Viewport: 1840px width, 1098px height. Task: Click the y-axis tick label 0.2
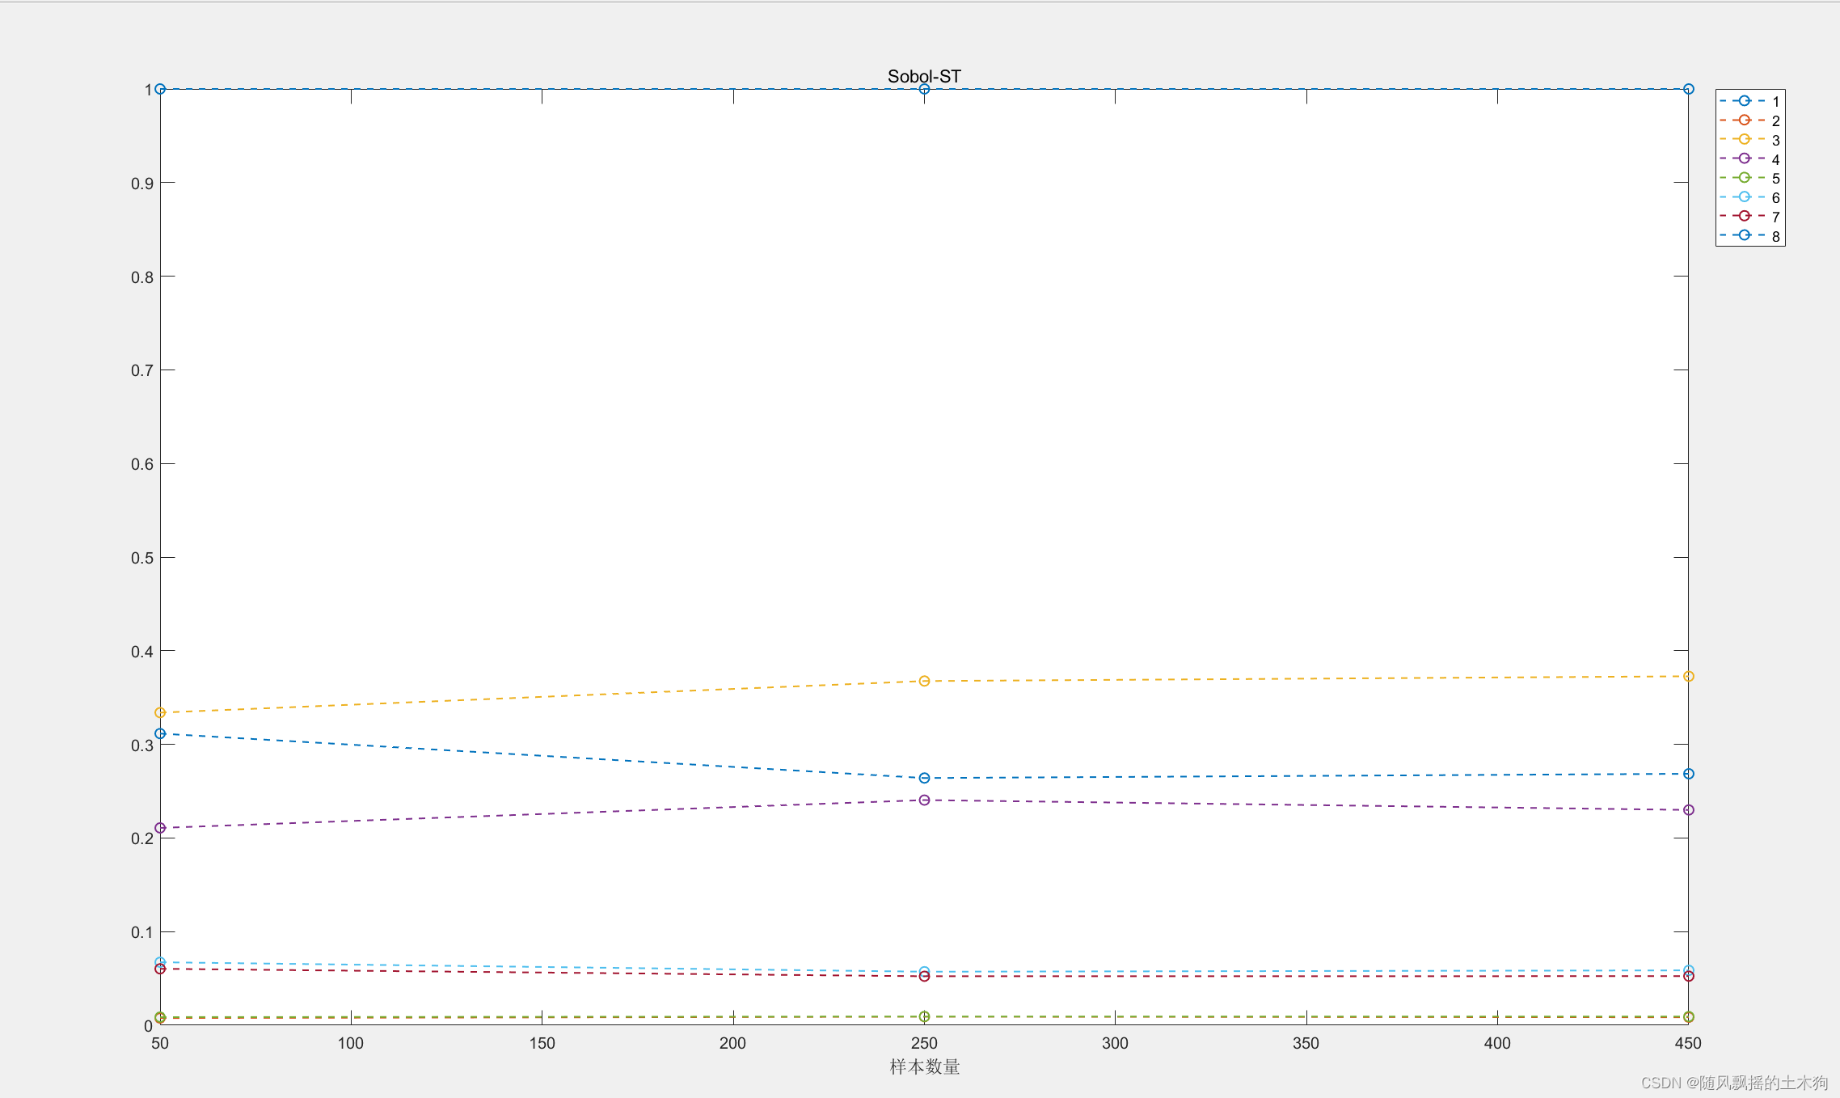point(142,838)
